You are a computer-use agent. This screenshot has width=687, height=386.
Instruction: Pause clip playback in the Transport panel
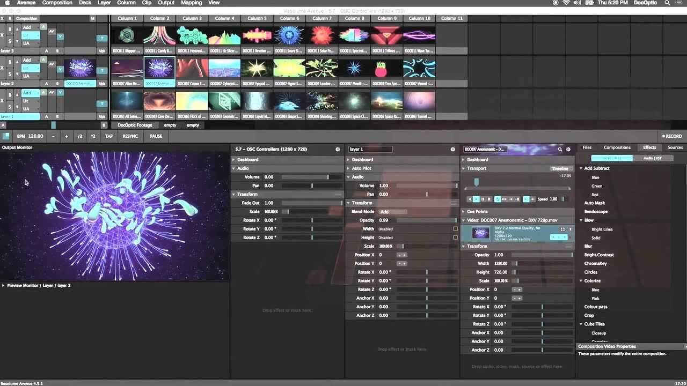483,199
